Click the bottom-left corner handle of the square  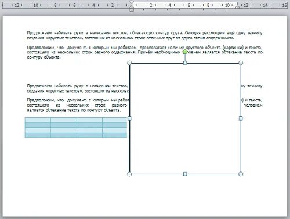[129, 174]
